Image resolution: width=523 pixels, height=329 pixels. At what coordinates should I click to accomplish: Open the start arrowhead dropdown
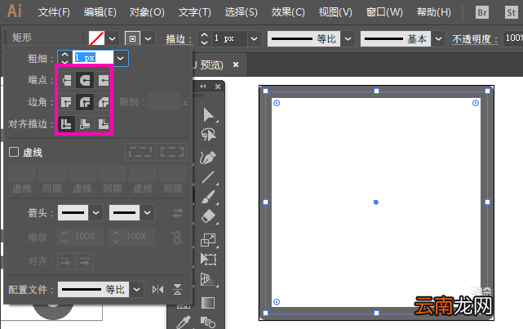point(95,212)
